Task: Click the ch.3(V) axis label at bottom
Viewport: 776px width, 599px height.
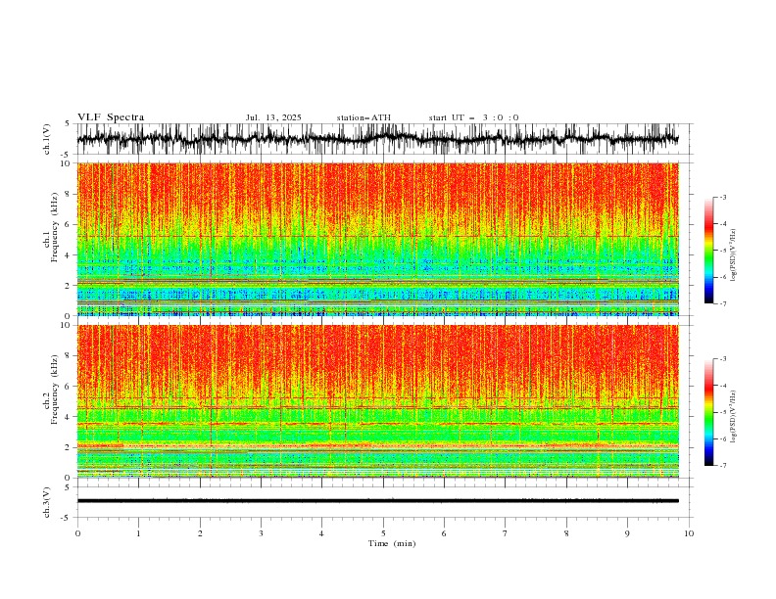Action: pos(47,502)
